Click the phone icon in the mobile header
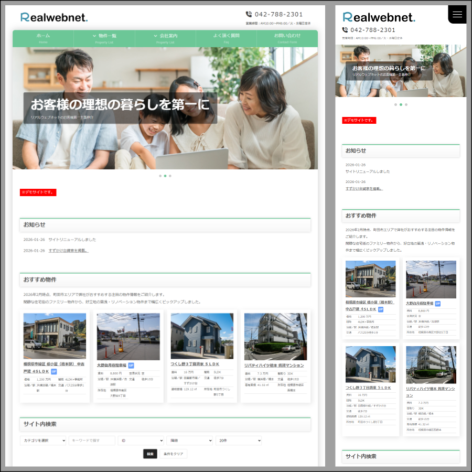 point(345,30)
